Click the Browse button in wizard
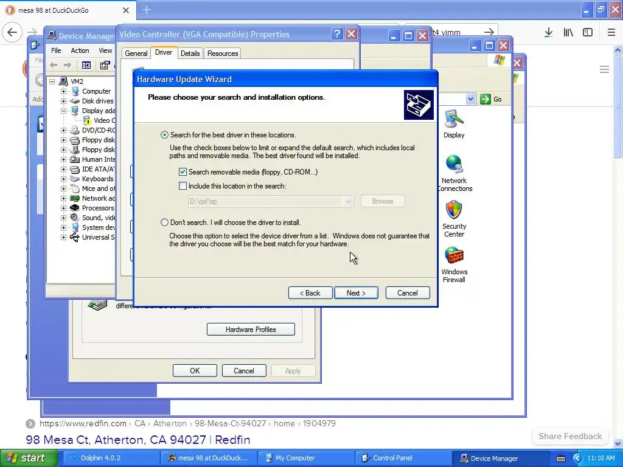Screen dimensions: 623x467 tap(383, 201)
